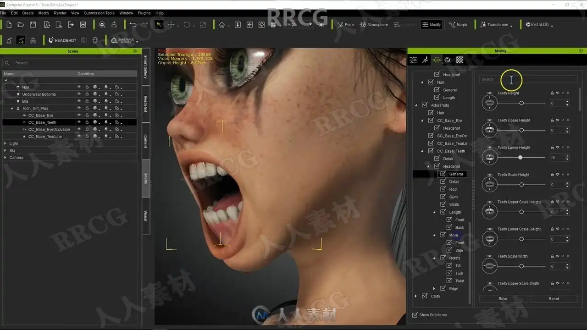This screenshot has height=330, width=587.
Task: Open the Plugins menu
Action: 144,13
